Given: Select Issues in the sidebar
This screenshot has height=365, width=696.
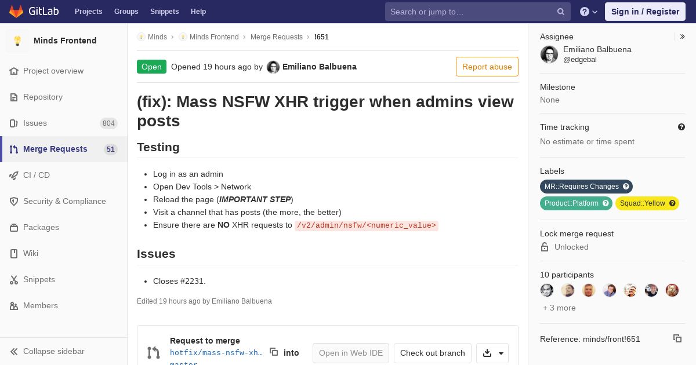Looking at the screenshot, I should coord(64,123).
